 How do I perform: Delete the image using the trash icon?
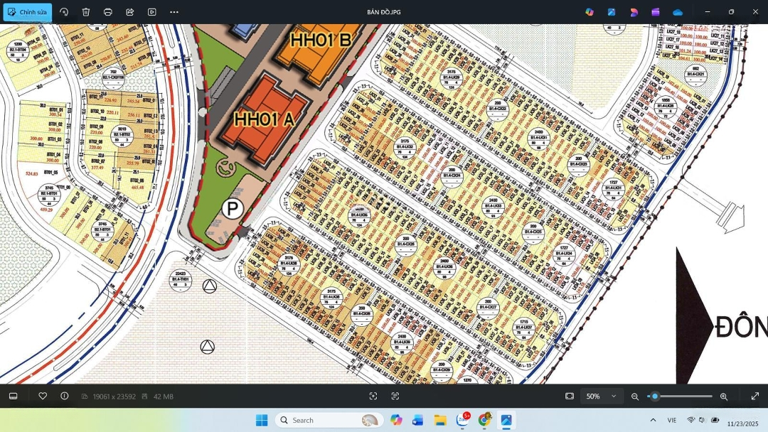(86, 12)
